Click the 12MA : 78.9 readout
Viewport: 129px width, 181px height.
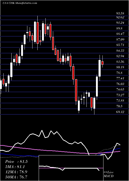[16, 172]
